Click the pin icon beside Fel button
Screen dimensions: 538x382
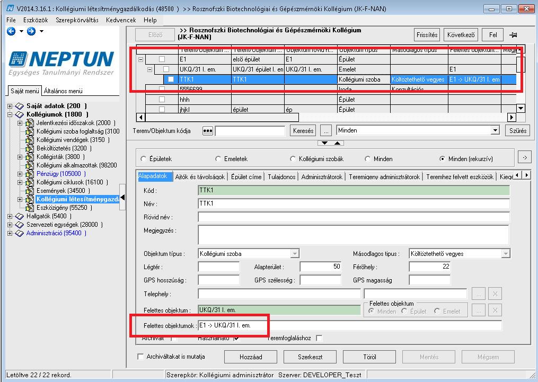(x=513, y=34)
